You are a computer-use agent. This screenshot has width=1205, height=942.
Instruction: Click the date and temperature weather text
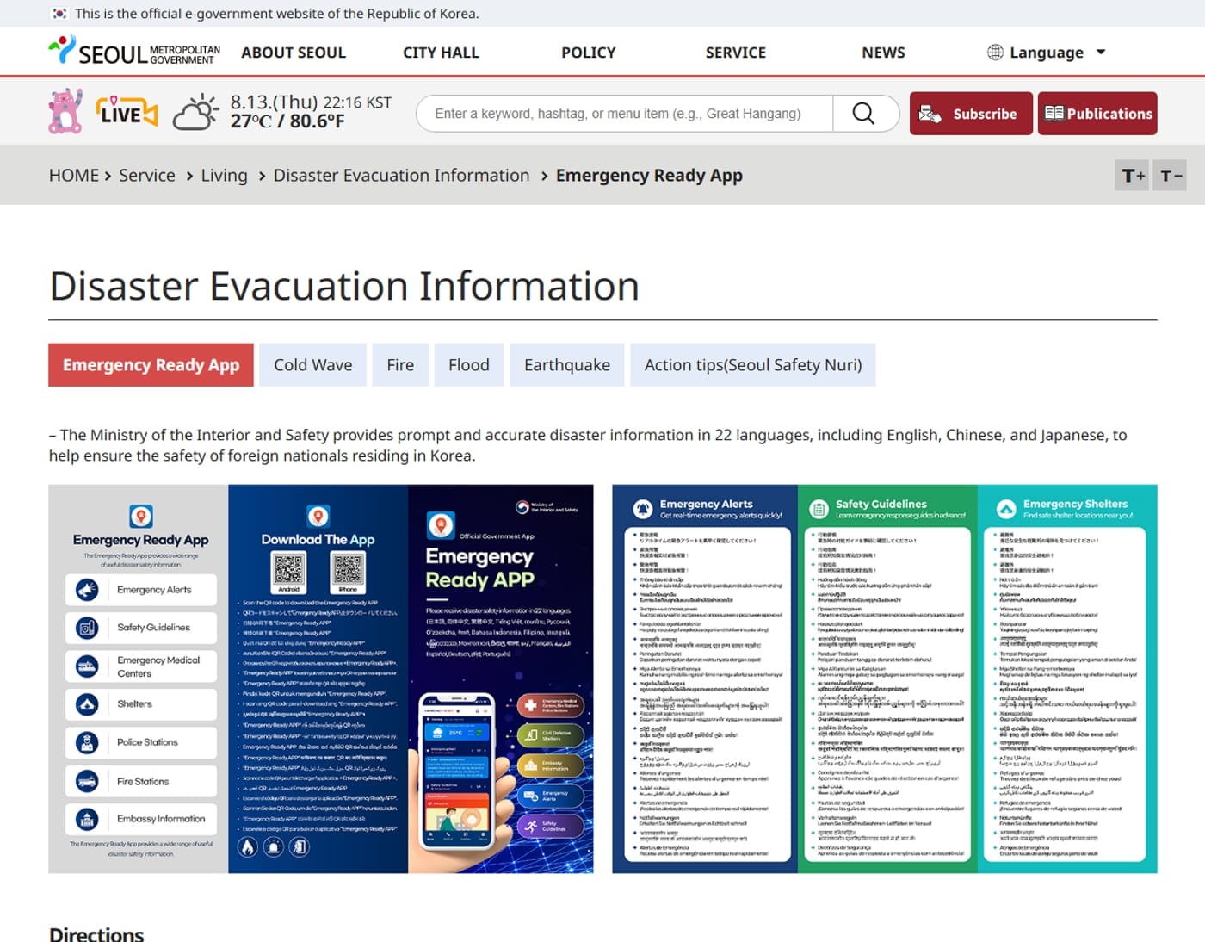311,112
